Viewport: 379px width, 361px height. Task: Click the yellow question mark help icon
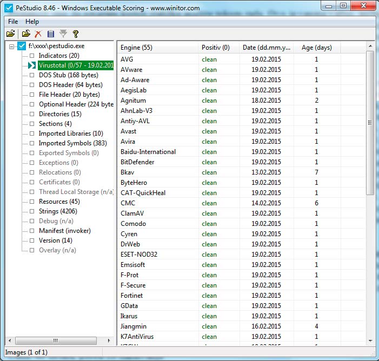(76, 34)
